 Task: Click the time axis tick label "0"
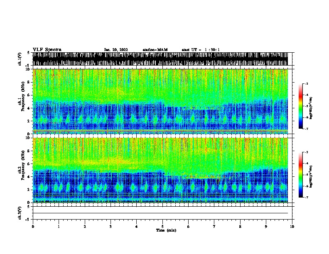(33, 227)
